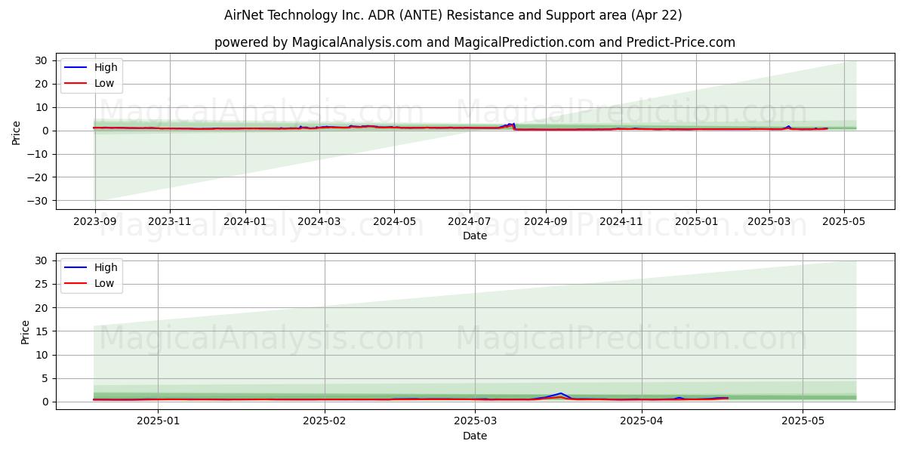Viewport: 906px width, 453px height.
Task: Click the top chart x-axis label '2024-01'
Action: pyautogui.click(x=245, y=223)
